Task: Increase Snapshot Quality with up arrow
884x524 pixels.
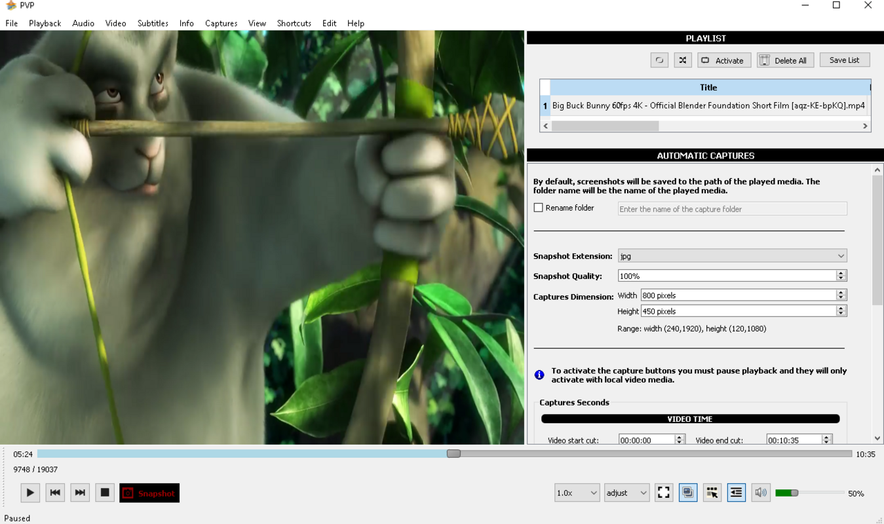Action: 841,272
